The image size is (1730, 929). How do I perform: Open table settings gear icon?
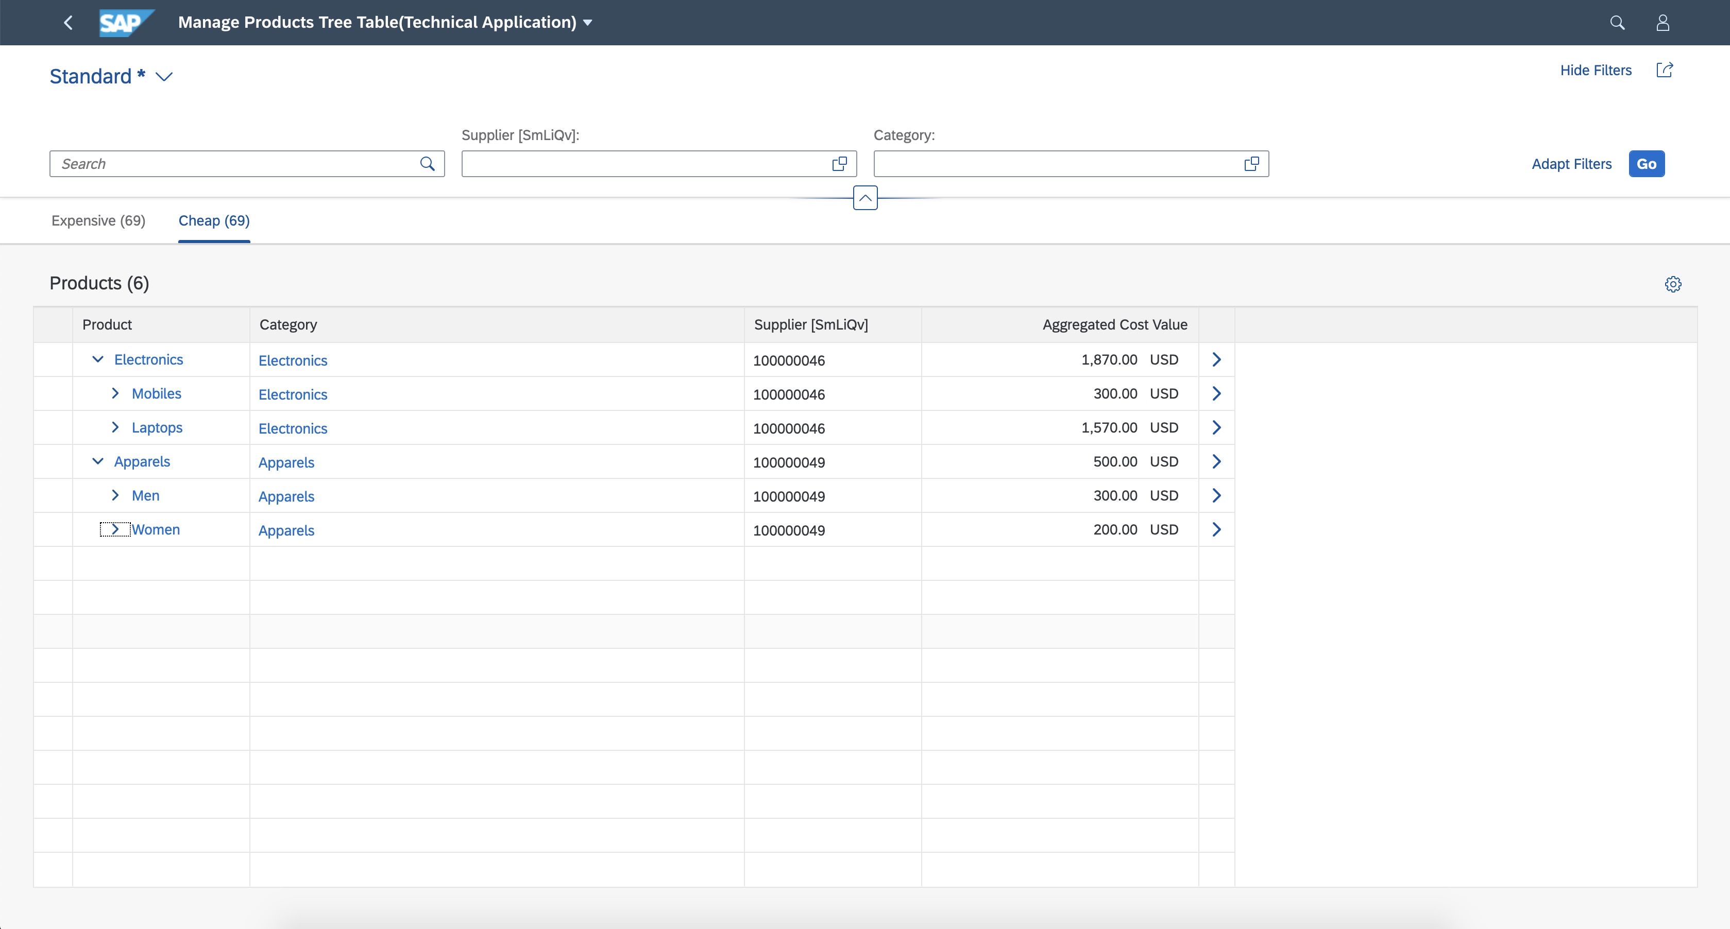click(1673, 284)
